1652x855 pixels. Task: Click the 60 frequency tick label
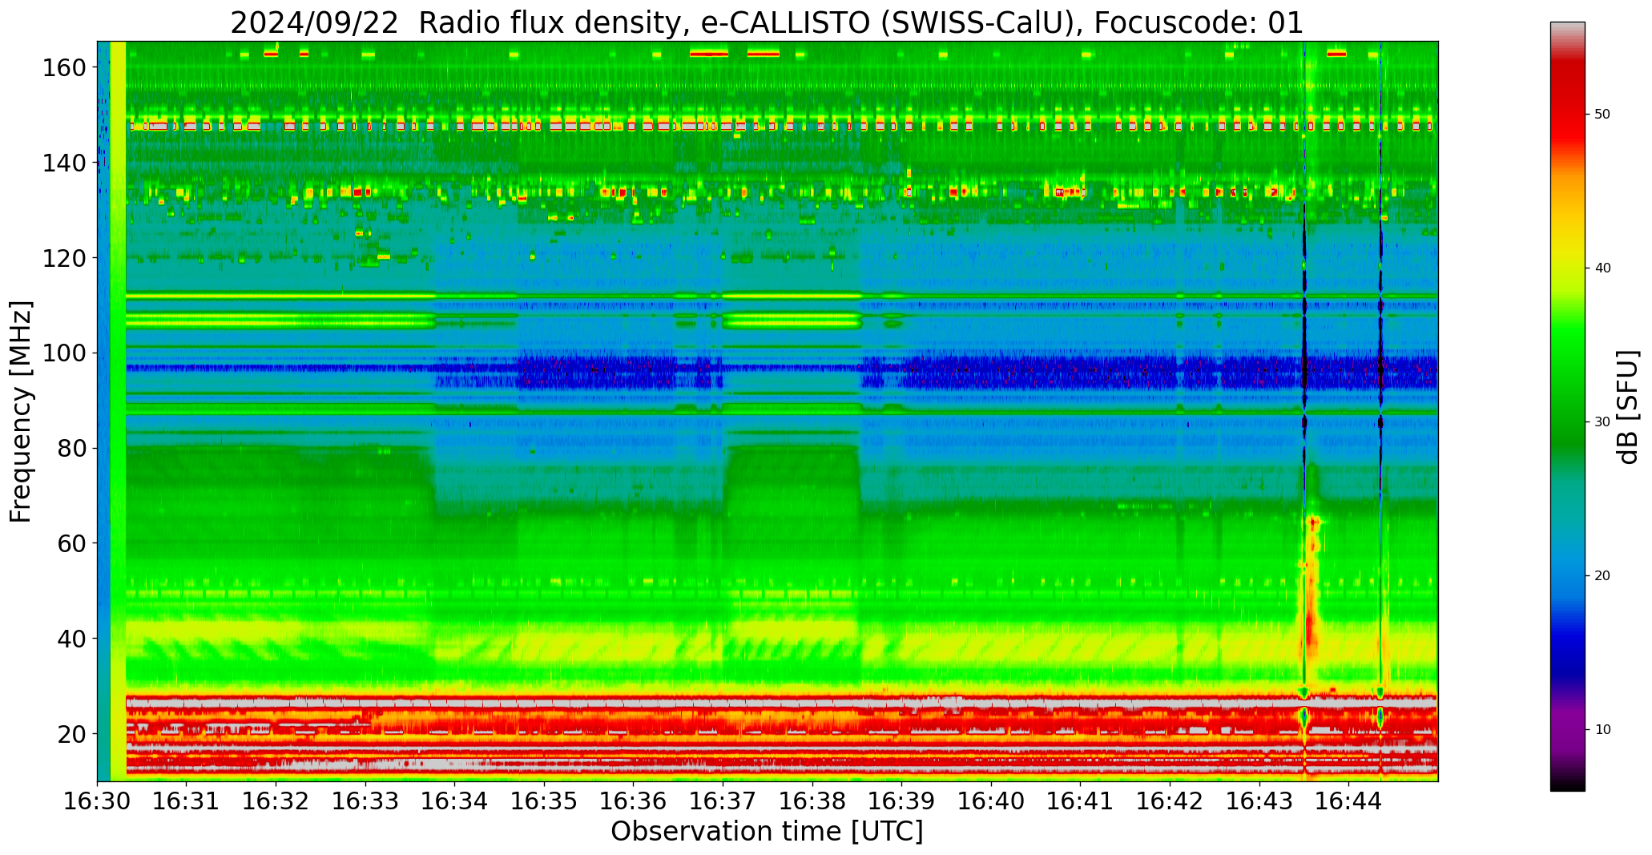(x=71, y=543)
